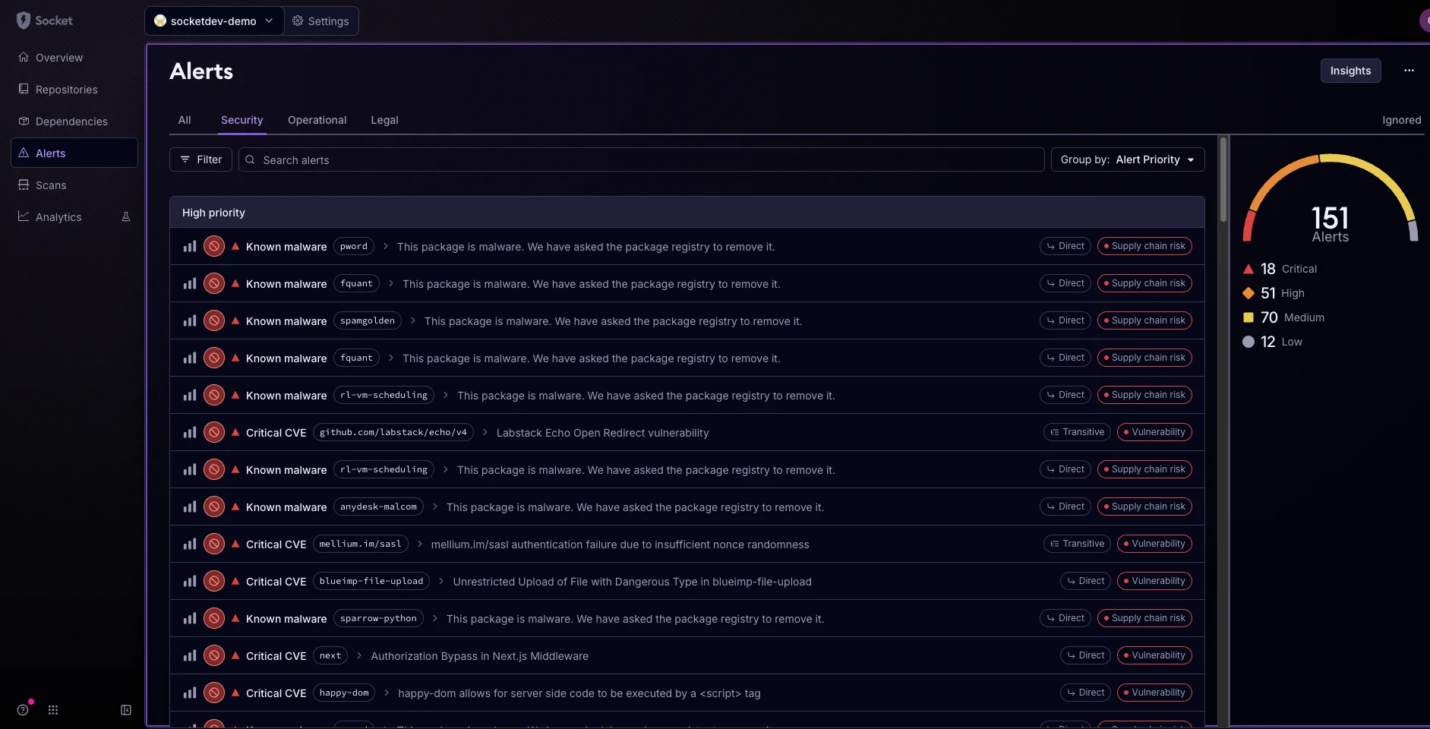Click the Socket logo
This screenshot has height=729, width=1430.
44,20
